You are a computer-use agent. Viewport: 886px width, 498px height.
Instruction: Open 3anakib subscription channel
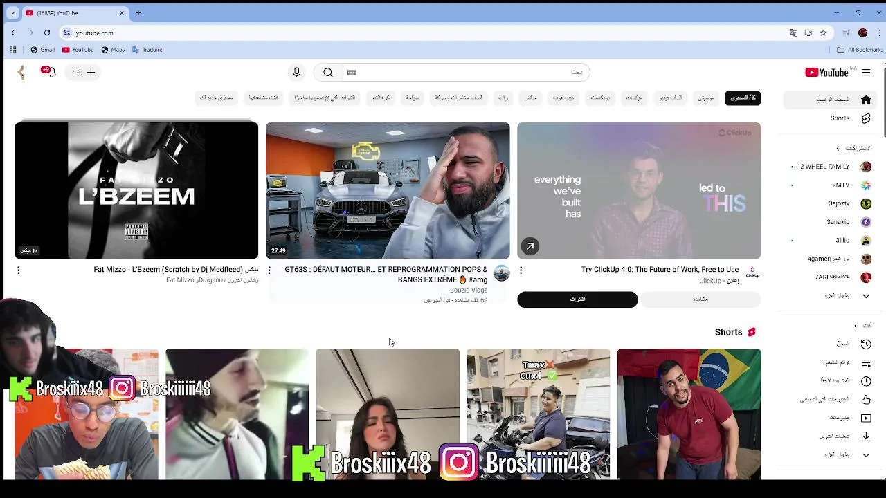point(831,222)
